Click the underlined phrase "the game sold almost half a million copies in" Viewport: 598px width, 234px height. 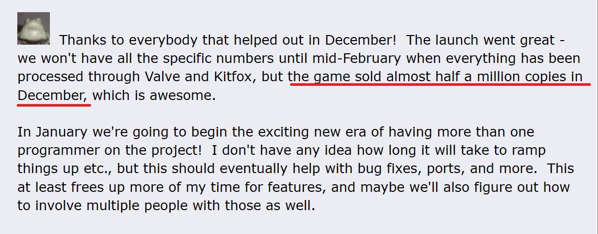click(x=439, y=77)
